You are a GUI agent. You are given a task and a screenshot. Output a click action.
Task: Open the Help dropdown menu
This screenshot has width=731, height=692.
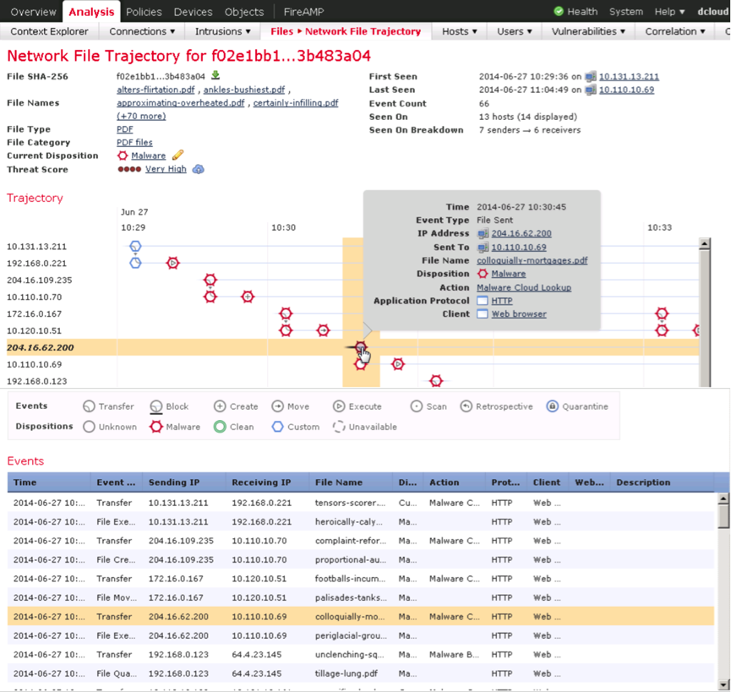(x=669, y=12)
